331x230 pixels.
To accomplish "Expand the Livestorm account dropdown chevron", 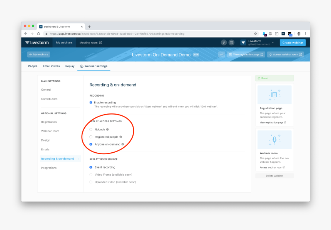I will 273,43.
